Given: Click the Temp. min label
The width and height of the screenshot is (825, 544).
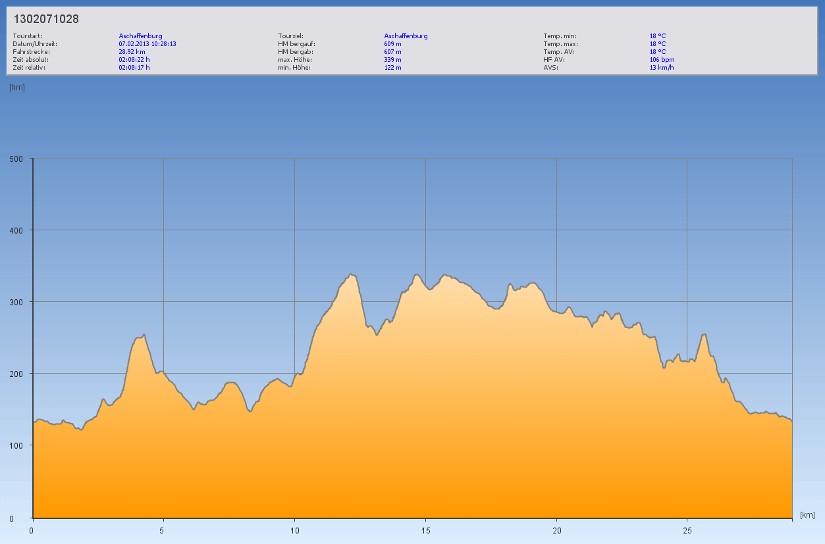Looking at the screenshot, I should (x=560, y=36).
